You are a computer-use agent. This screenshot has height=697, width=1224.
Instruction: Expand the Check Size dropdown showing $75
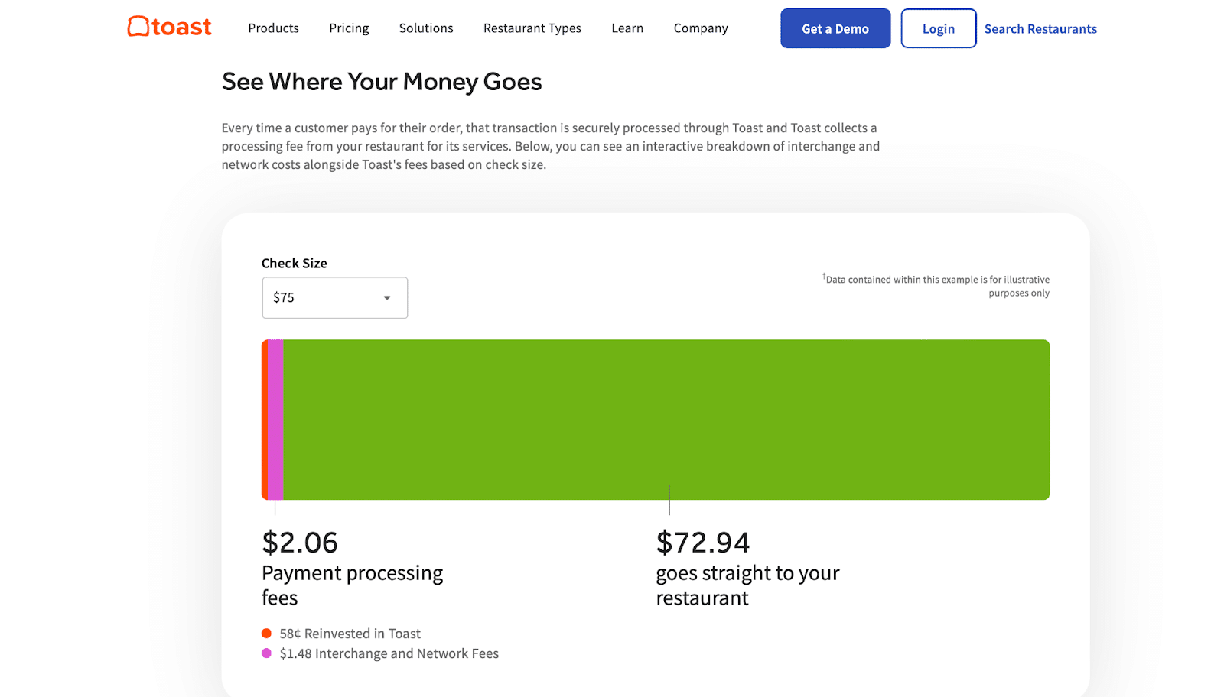click(x=335, y=297)
